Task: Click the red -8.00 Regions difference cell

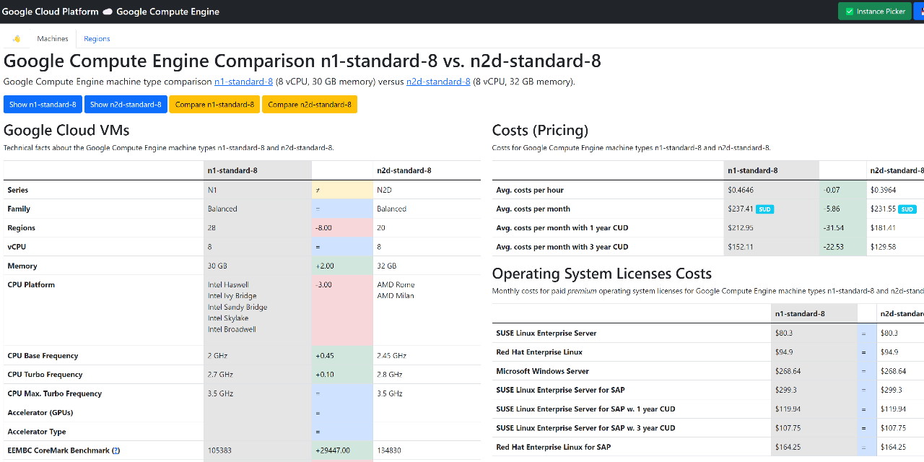Action: [x=342, y=228]
